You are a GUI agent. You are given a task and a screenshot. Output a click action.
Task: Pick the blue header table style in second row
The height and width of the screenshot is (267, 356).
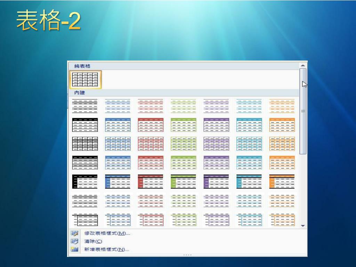click(x=118, y=125)
